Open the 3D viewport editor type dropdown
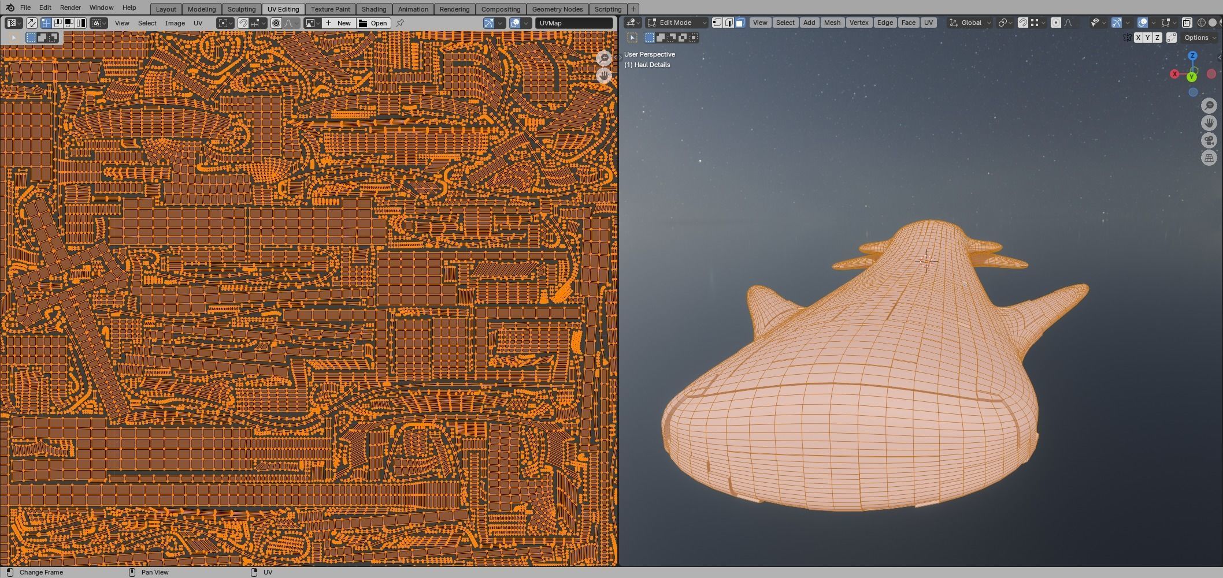1223x578 pixels. pyautogui.click(x=633, y=23)
